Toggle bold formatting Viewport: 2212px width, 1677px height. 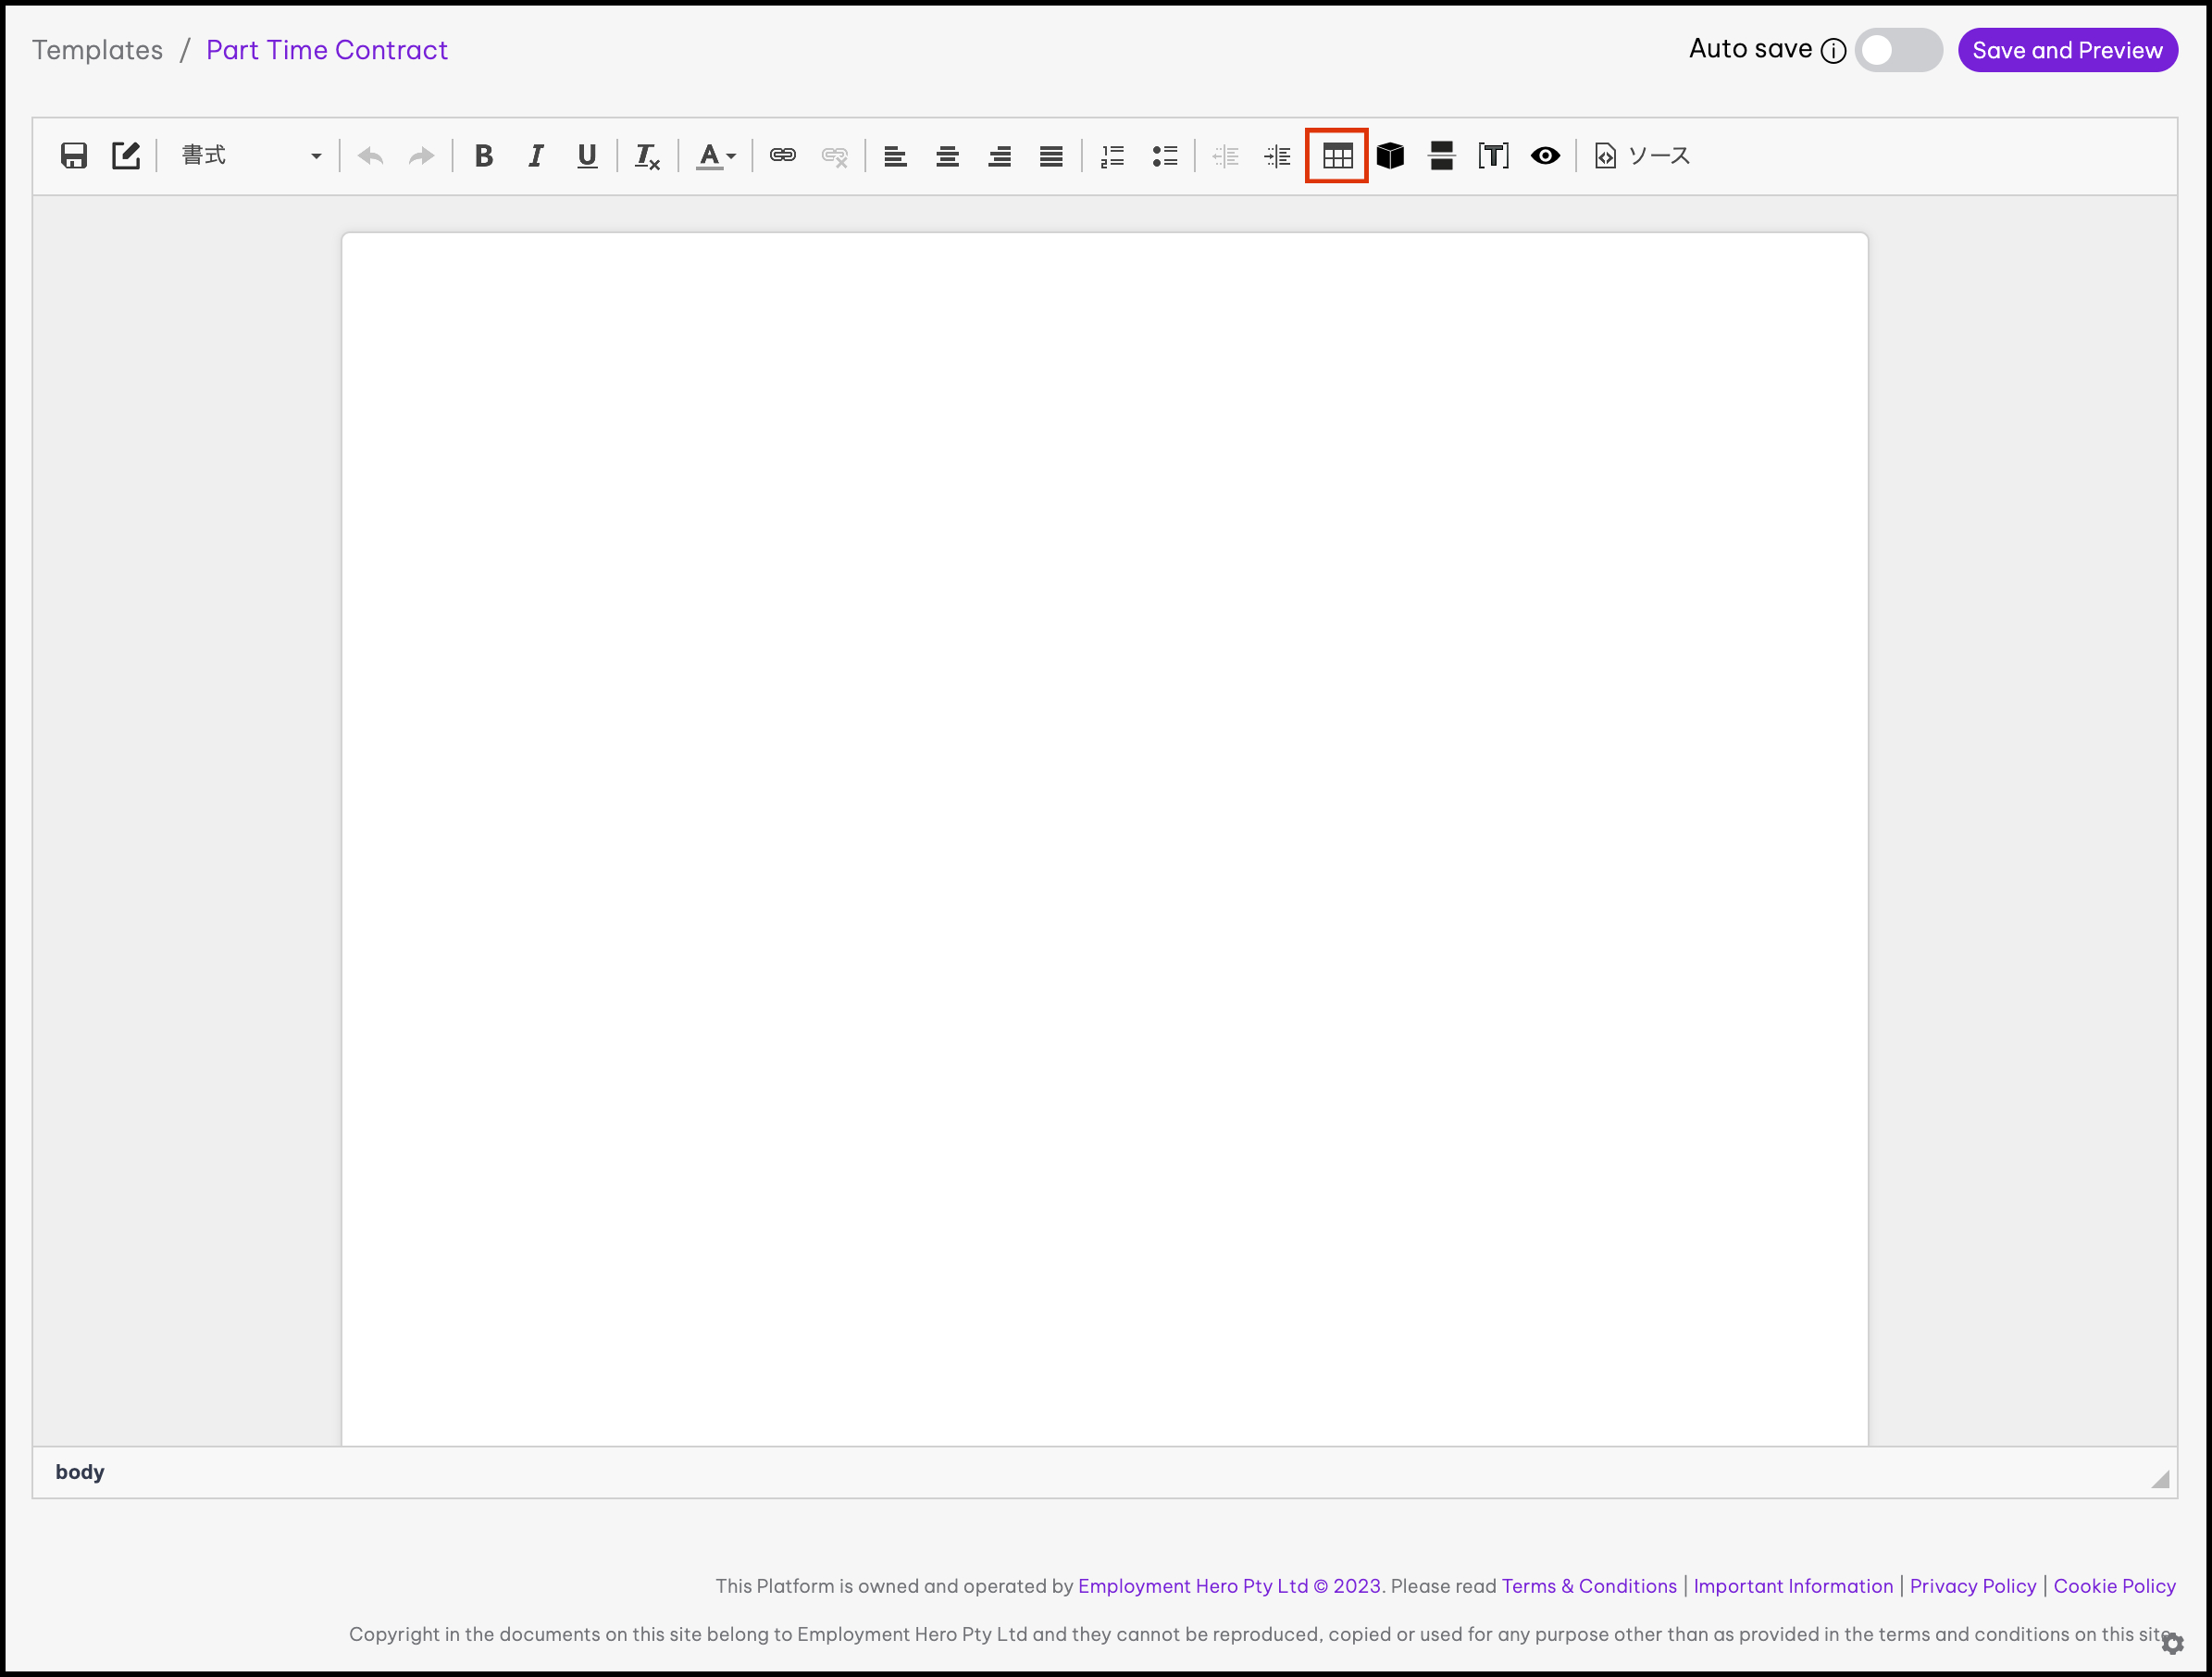(484, 156)
